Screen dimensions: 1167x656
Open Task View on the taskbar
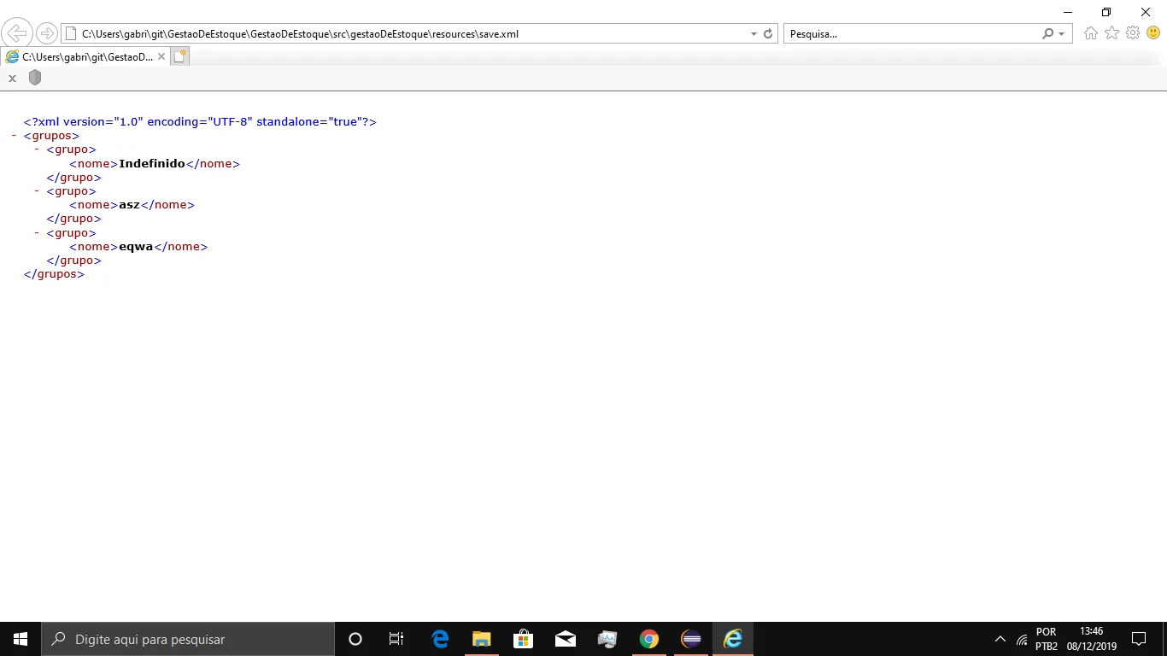click(396, 639)
